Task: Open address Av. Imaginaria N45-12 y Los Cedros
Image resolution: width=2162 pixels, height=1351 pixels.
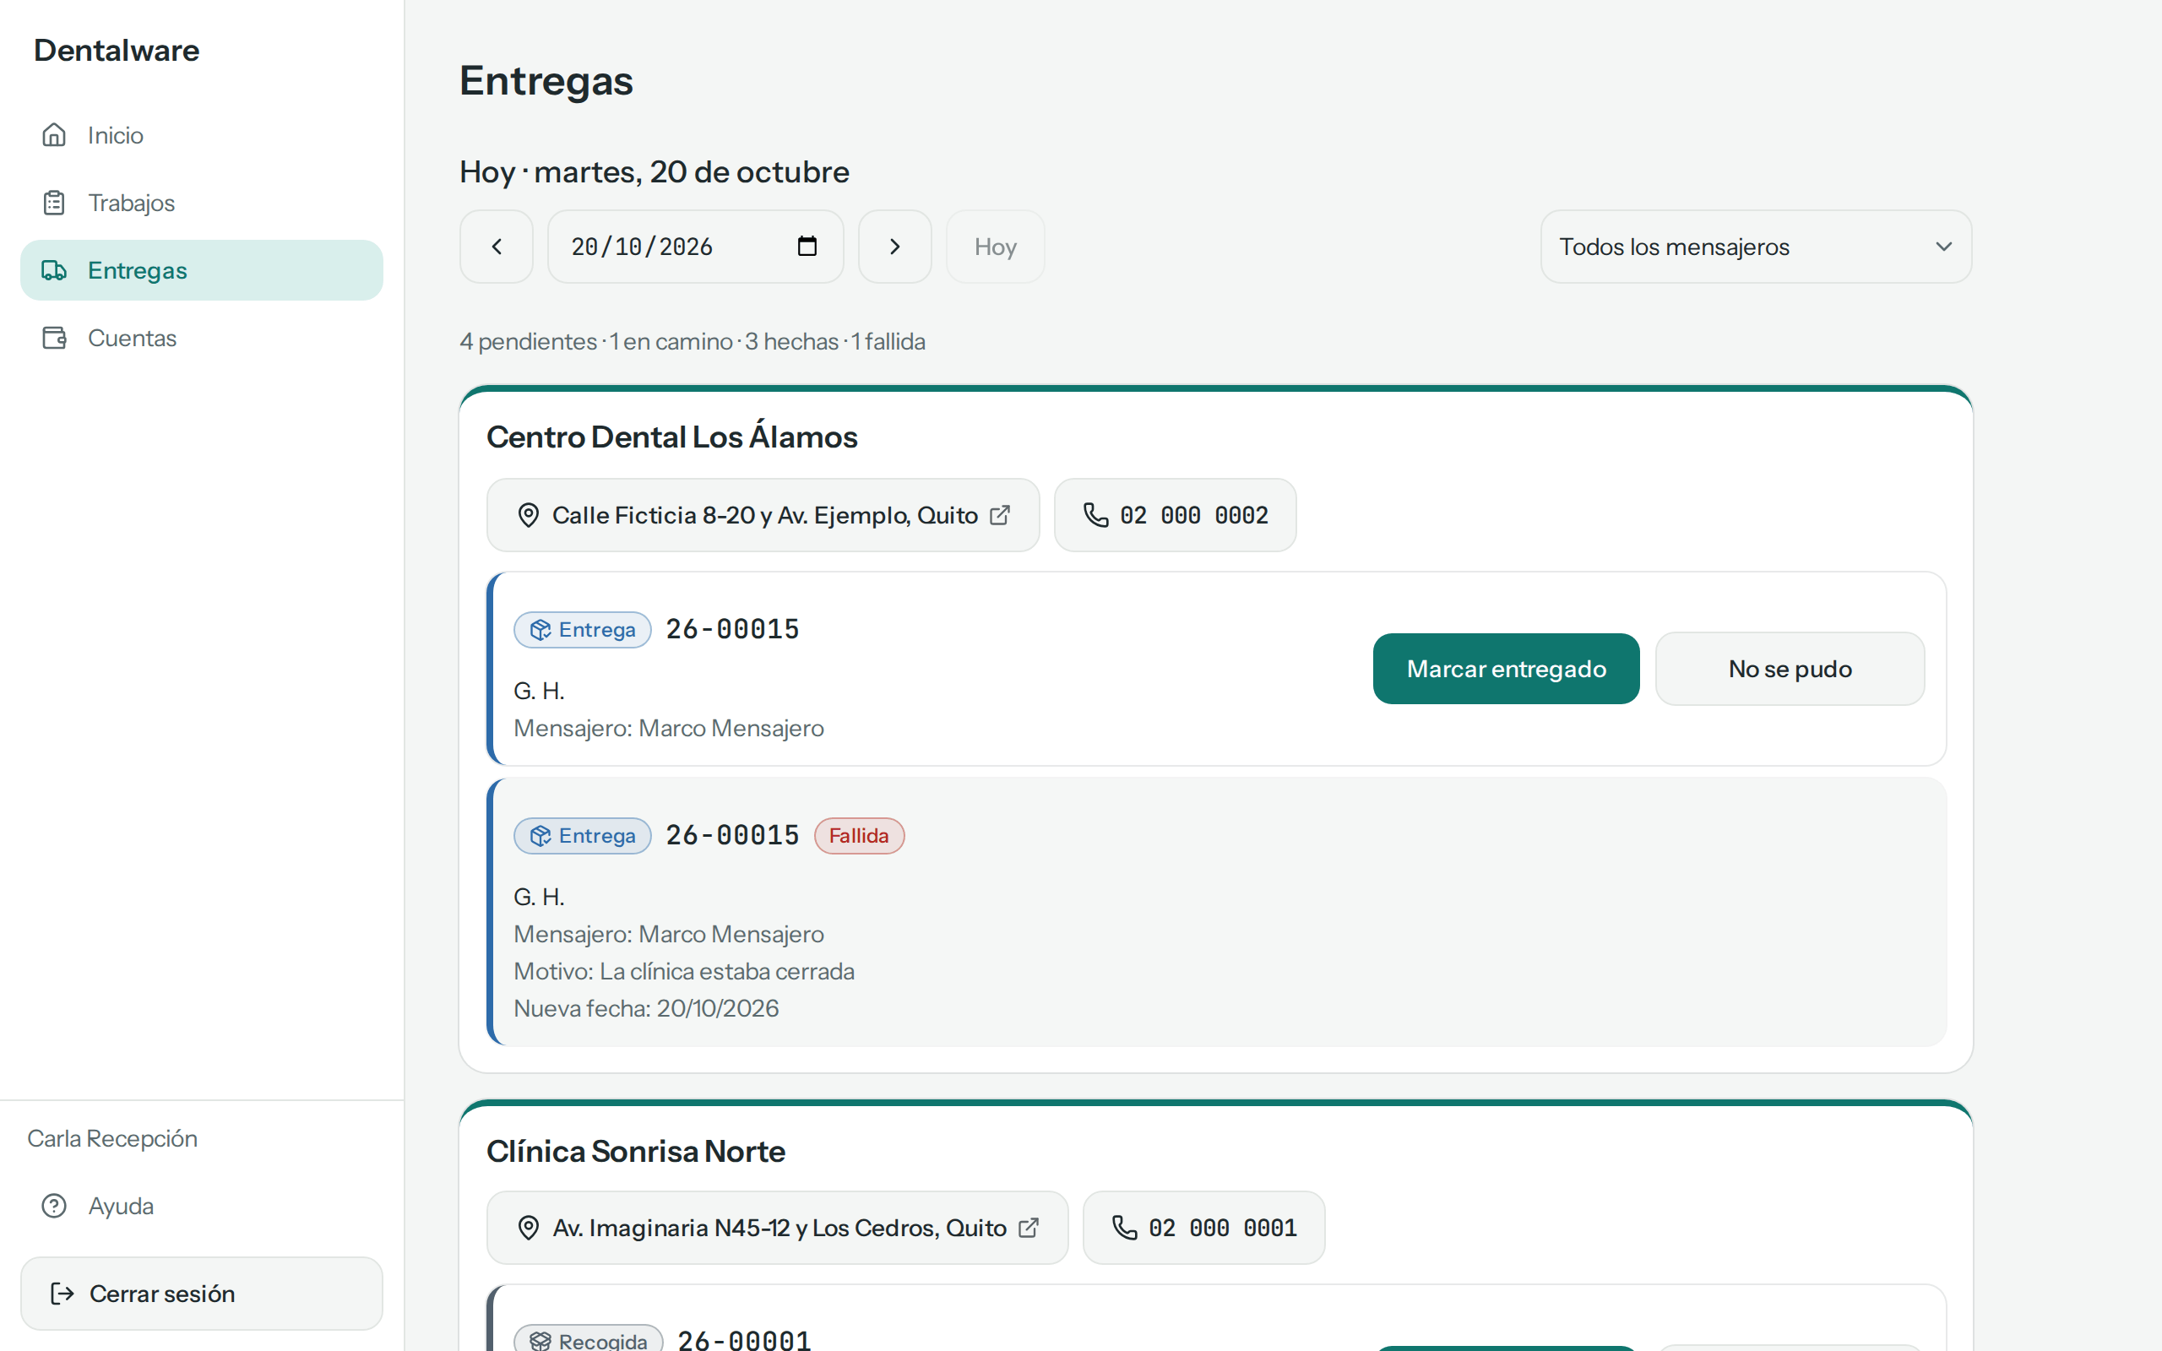Action: (x=777, y=1228)
